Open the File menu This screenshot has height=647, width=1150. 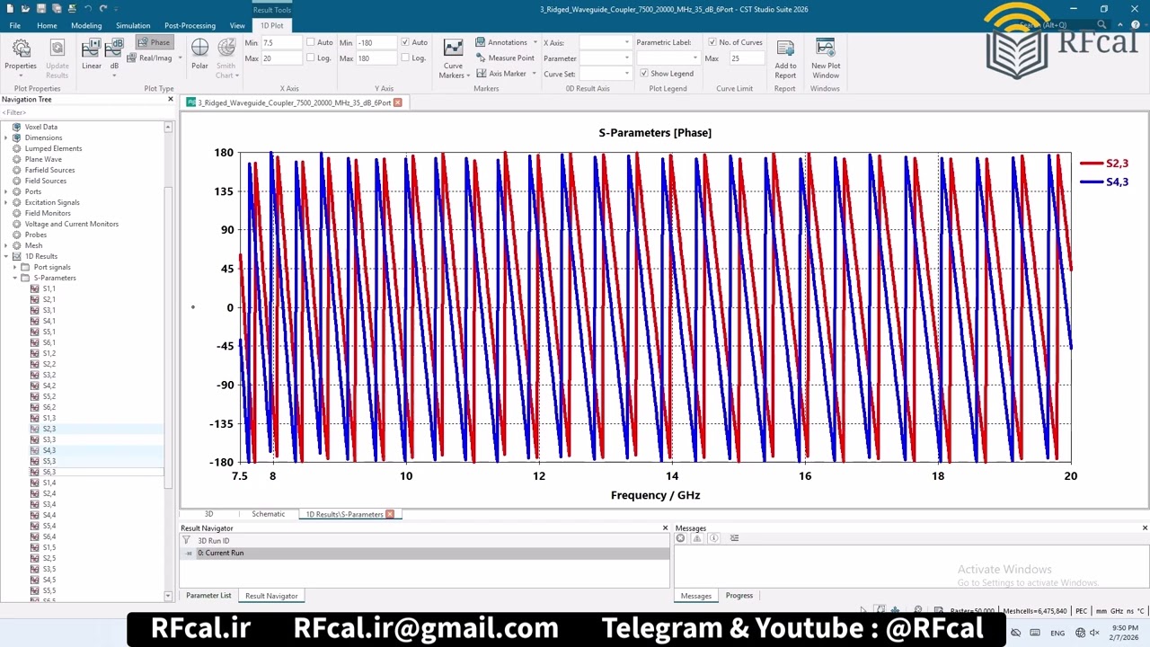[x=15, y=25]
